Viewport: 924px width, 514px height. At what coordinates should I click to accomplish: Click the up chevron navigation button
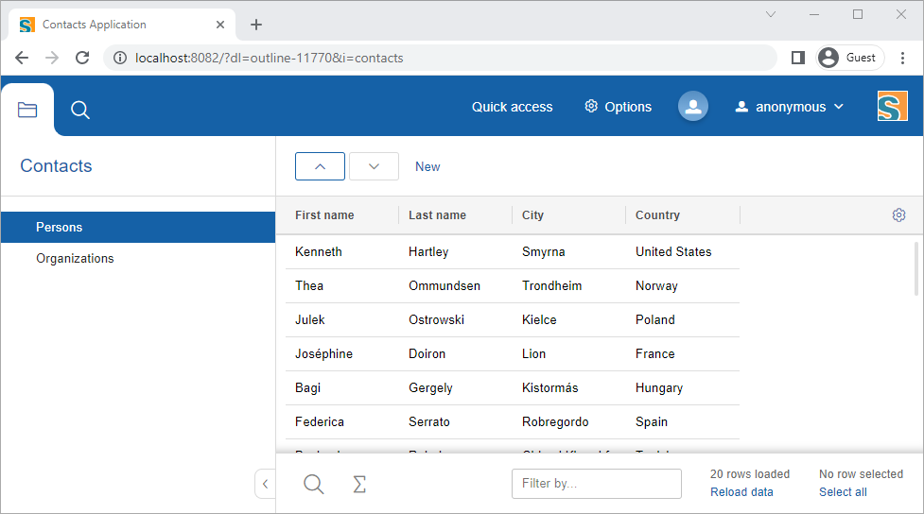(x=320, y=166)
